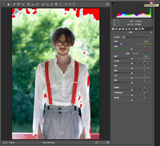
Task: Select the Adjustment Brush tool
Action: pos(52,5)
